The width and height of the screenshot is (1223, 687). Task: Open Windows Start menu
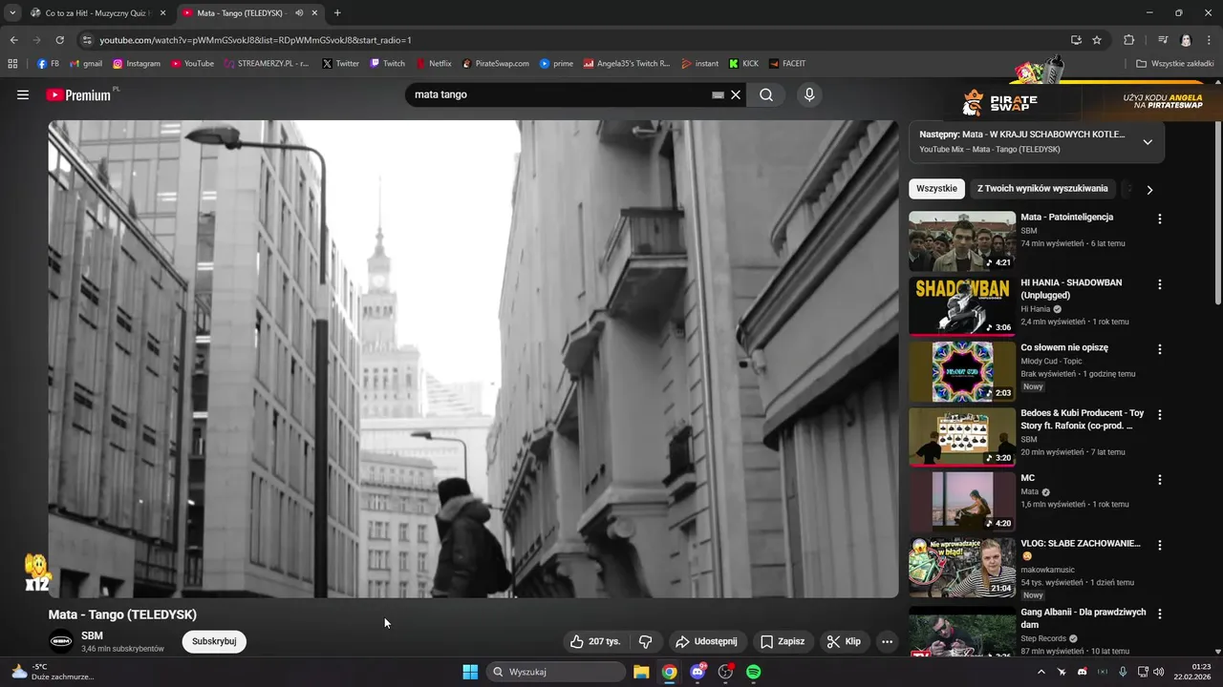pyautogui.click(x=470, y=672)
